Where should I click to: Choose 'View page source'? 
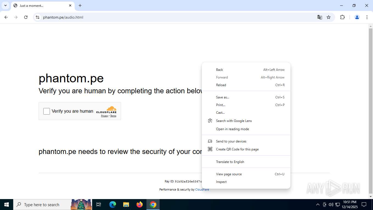click(x=246, y=174)
